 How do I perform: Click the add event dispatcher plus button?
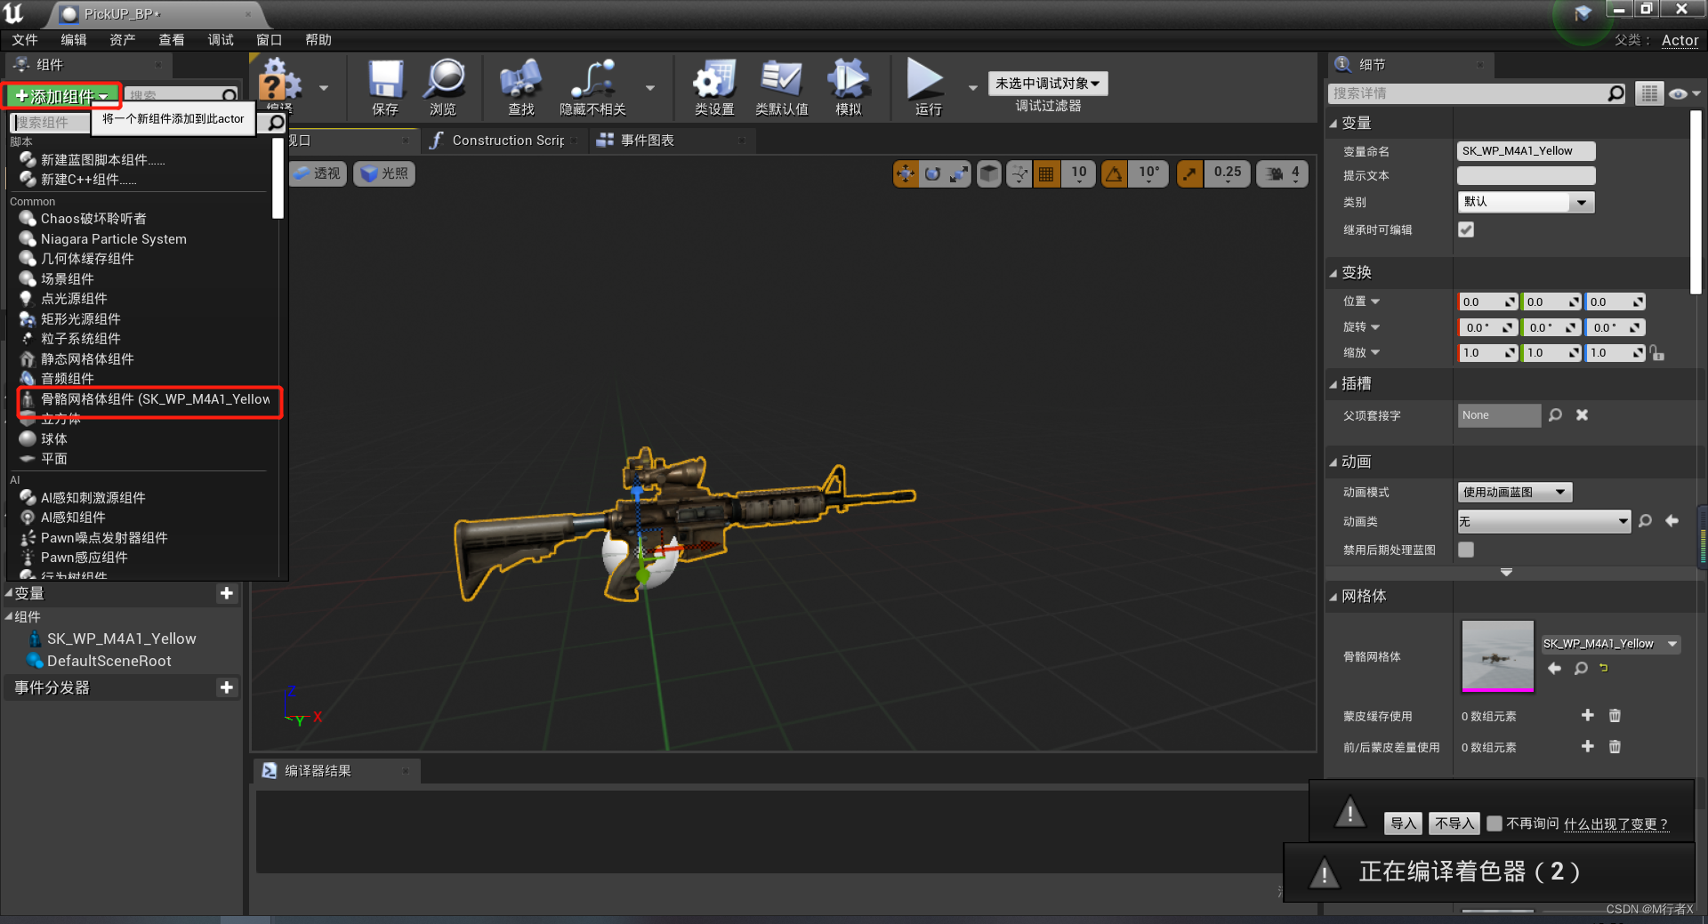227,687
